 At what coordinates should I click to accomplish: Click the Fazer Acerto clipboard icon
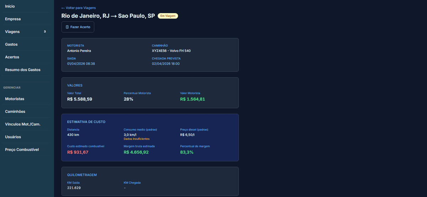tap(67, 27)
